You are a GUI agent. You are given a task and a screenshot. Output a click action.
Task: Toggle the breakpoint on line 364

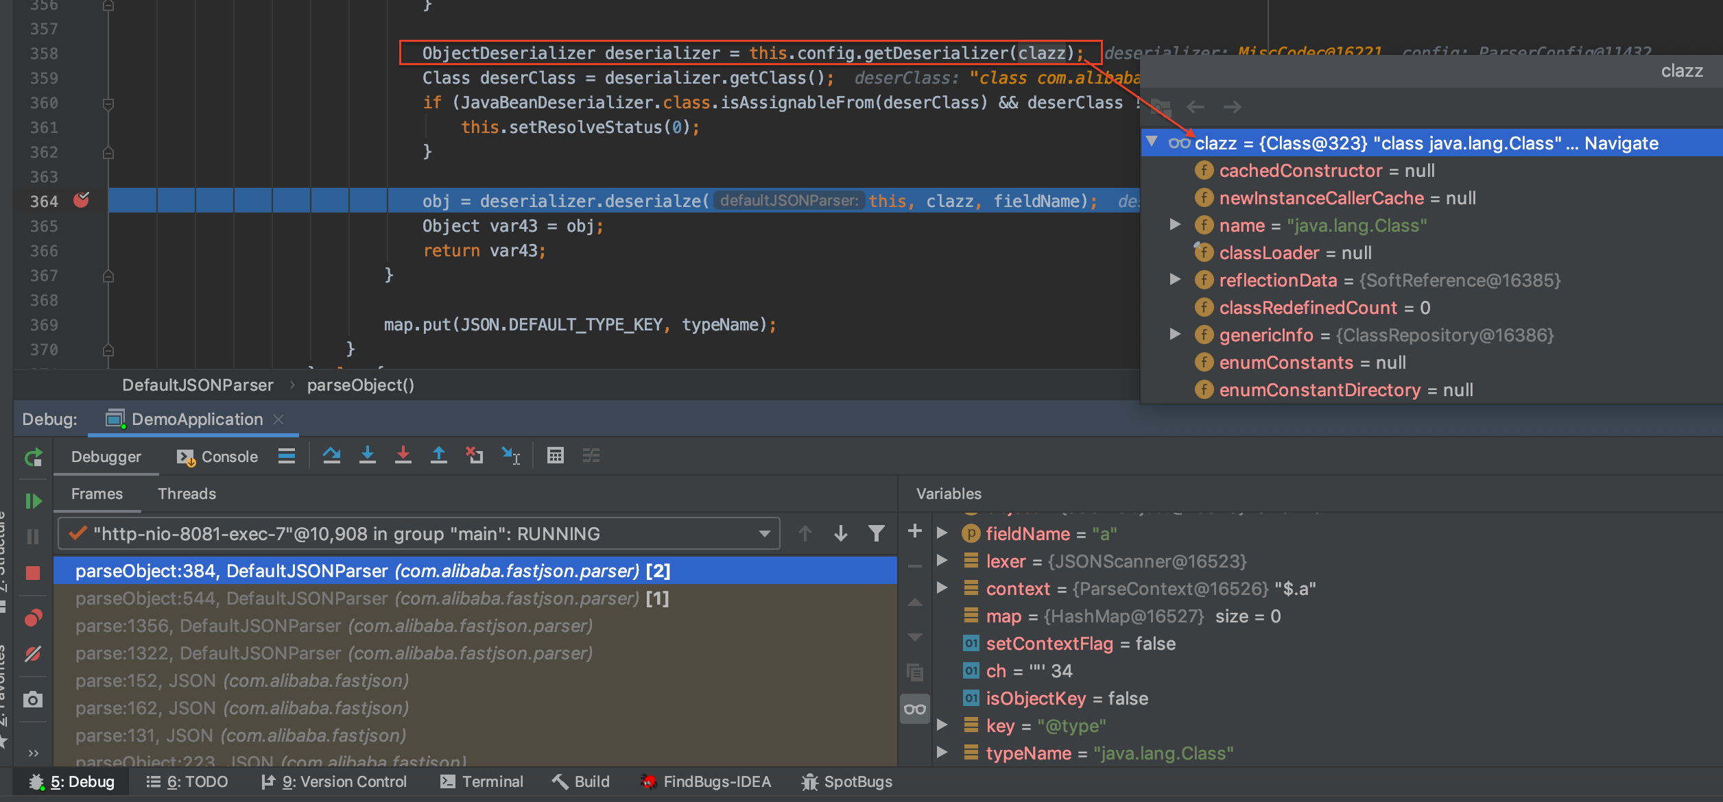click(x=82, y=200)
